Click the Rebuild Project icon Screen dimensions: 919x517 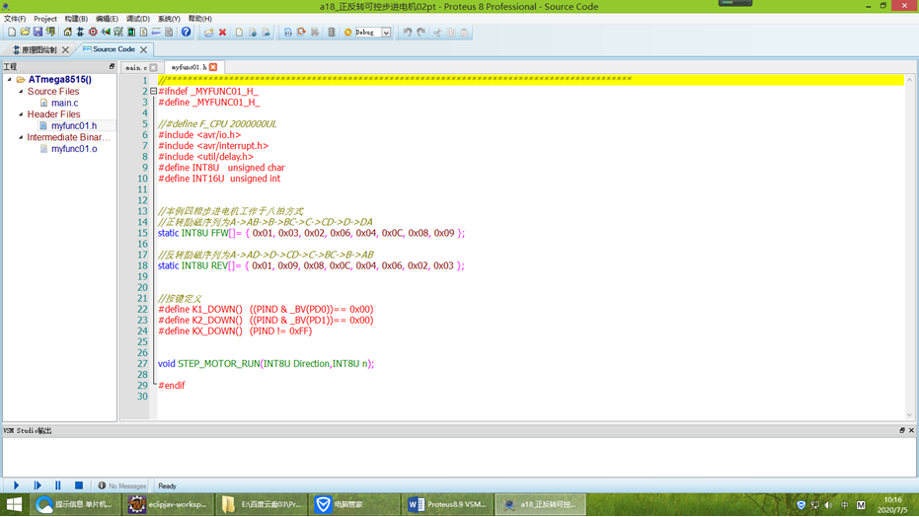pos(301,33)
